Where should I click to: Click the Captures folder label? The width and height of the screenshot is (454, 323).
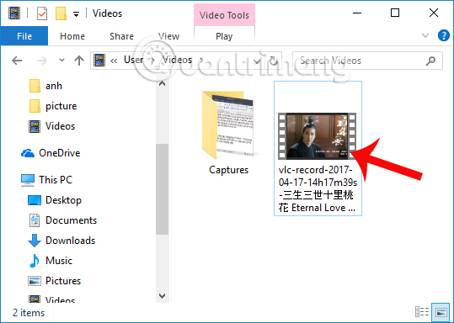[229, 170]
